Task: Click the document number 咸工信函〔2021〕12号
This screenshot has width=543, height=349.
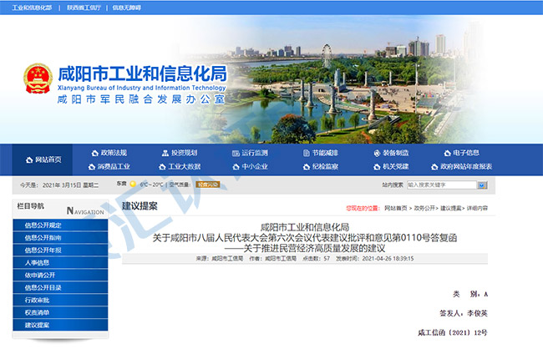Action: point(453,333)
